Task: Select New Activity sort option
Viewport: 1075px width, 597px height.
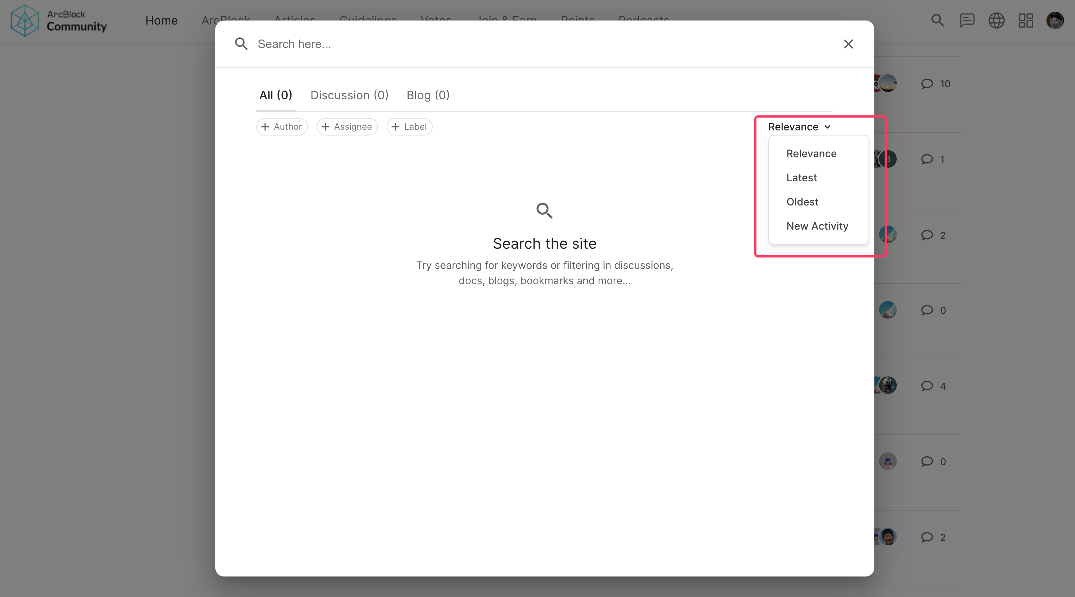Action: [x=817, y=226]
